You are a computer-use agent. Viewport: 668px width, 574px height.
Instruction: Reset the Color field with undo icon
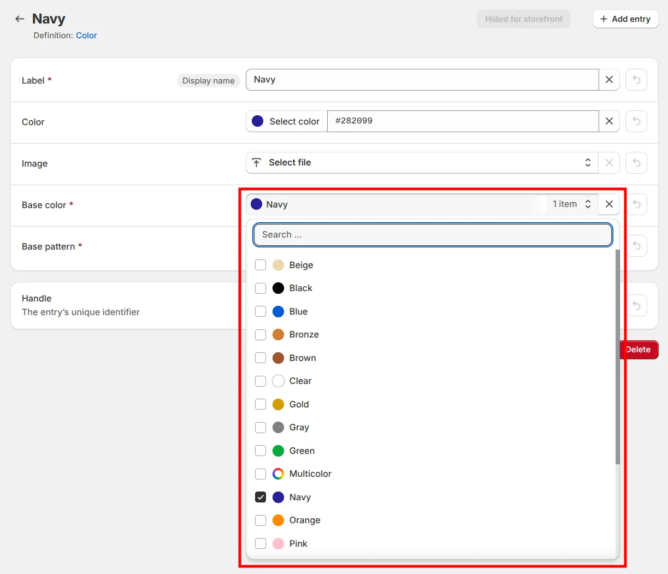click(636, 121)
